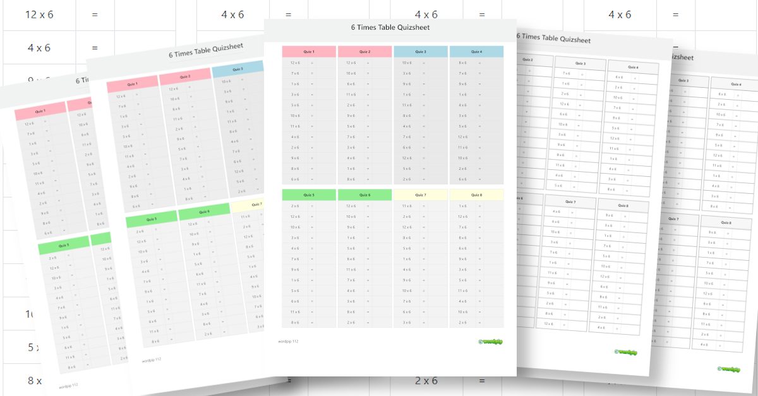The height and width of the screenshot is (396, 758).
Task: Click the blue Quiz 3 header on center sheet
Action: [421, 52]
